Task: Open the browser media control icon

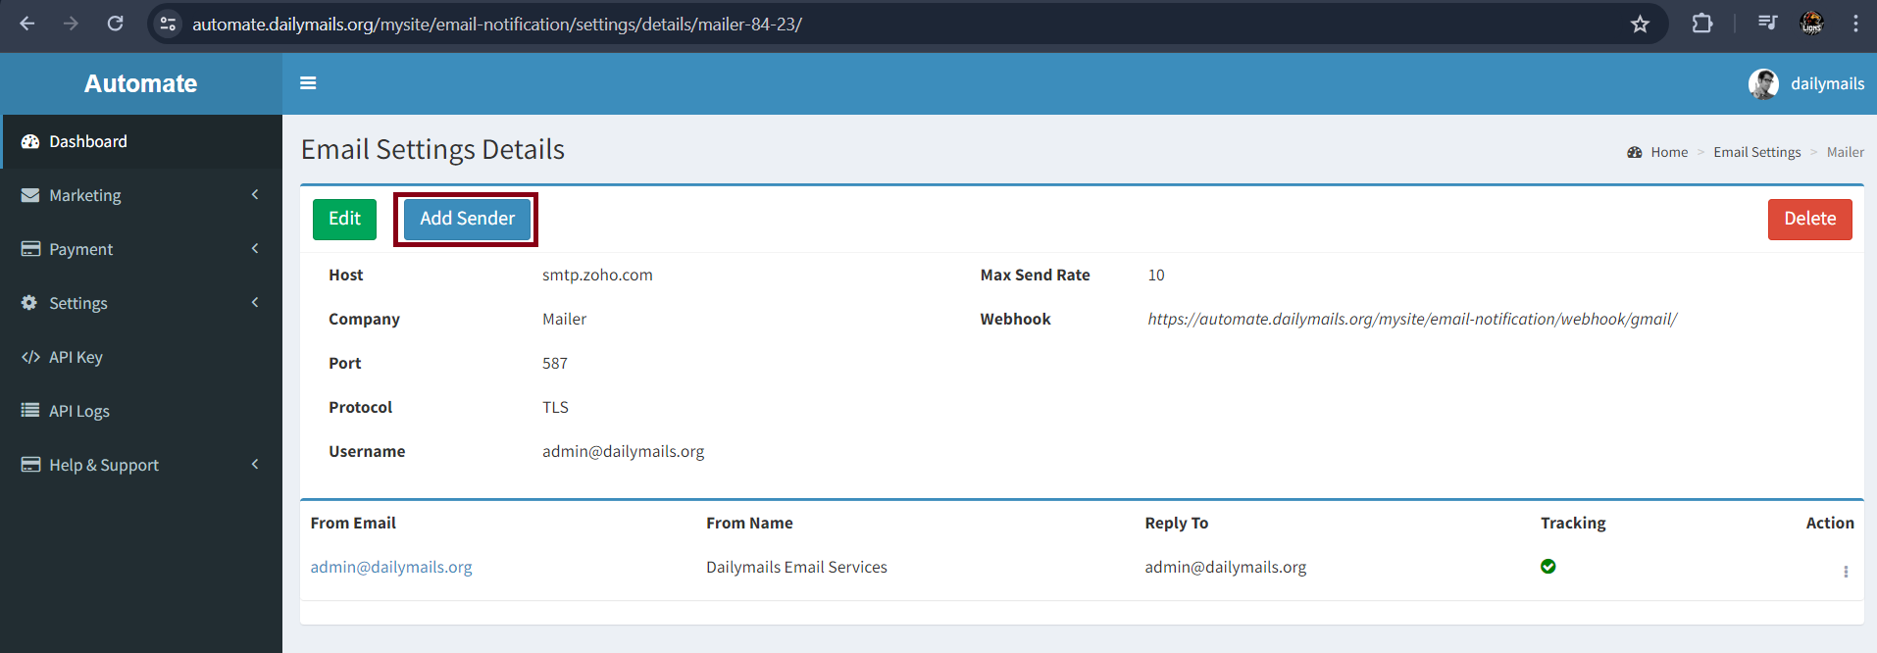Action: pyautogui.click(x=1767, y=24)
